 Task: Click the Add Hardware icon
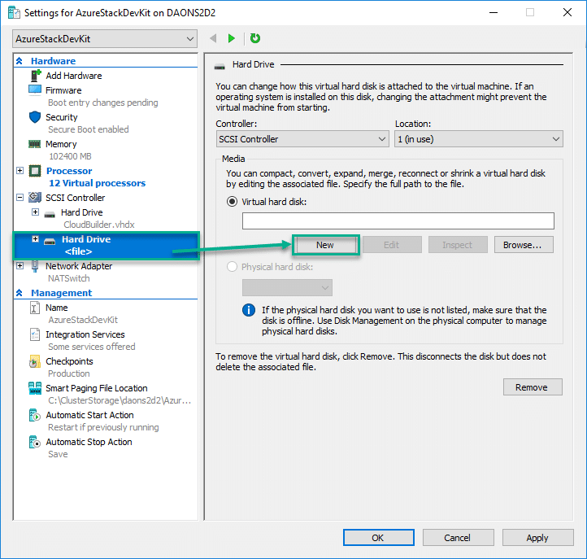35,76
